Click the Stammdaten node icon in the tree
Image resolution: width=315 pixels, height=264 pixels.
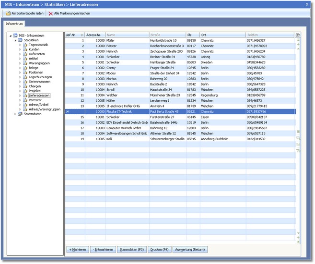[x=20, y=114]
